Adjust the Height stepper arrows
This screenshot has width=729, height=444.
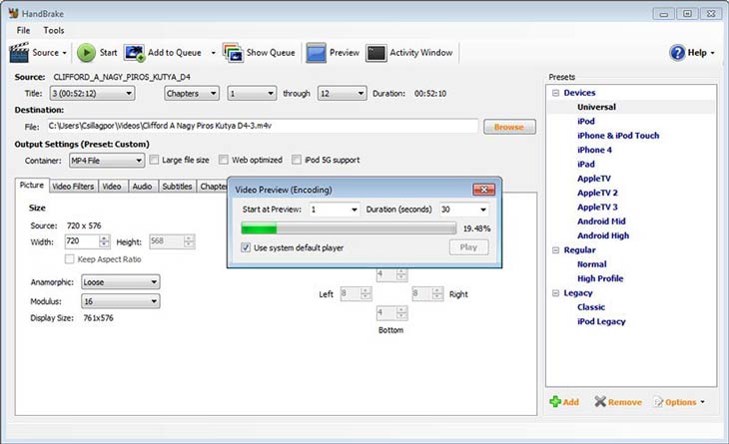189,241
